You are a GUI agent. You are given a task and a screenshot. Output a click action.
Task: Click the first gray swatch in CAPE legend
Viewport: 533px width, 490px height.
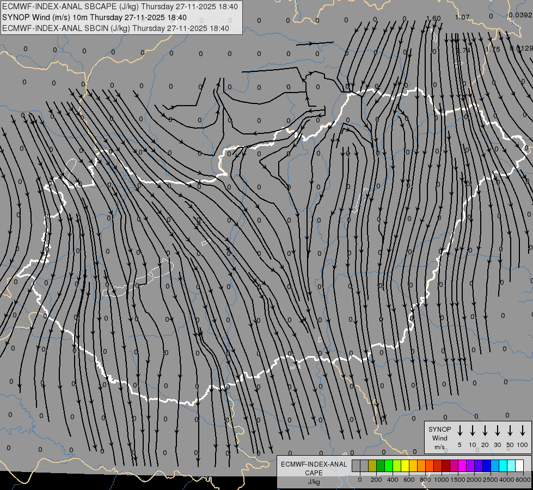(x=356, y=465)
